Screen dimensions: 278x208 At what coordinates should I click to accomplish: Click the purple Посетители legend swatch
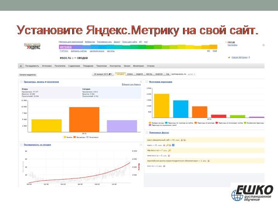pos(87,137)
